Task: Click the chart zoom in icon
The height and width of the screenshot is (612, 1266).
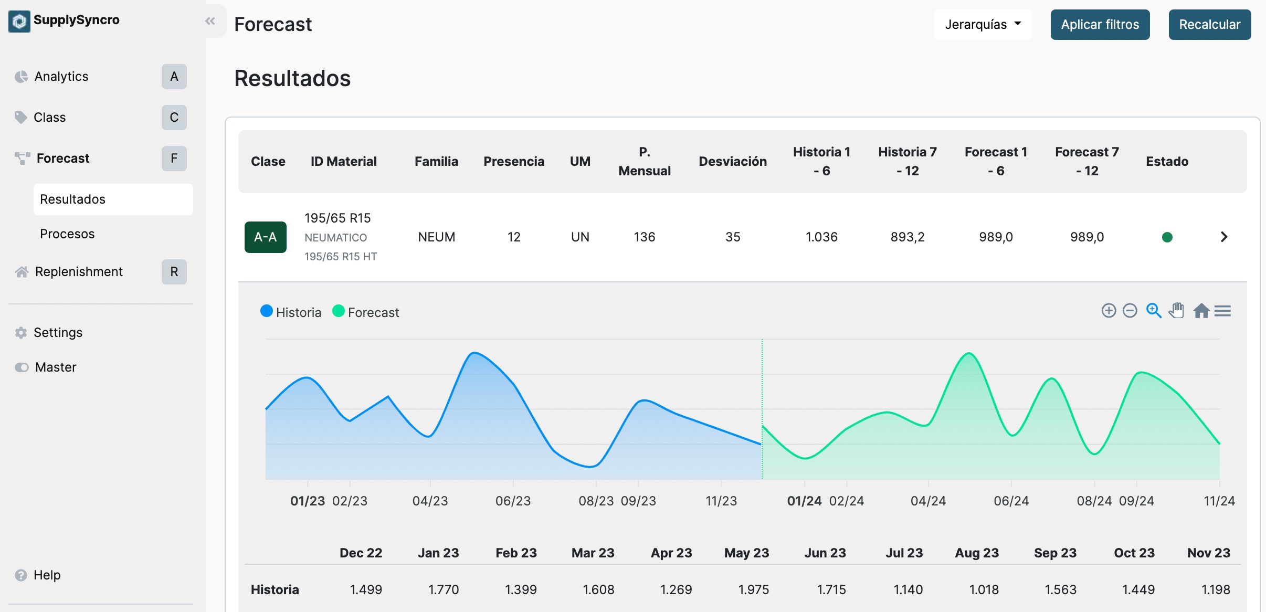Action: click(x=1109, y=311)
